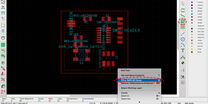
Task: Toggle the full-screen cursor shape
Action: (x=3, y=18)
